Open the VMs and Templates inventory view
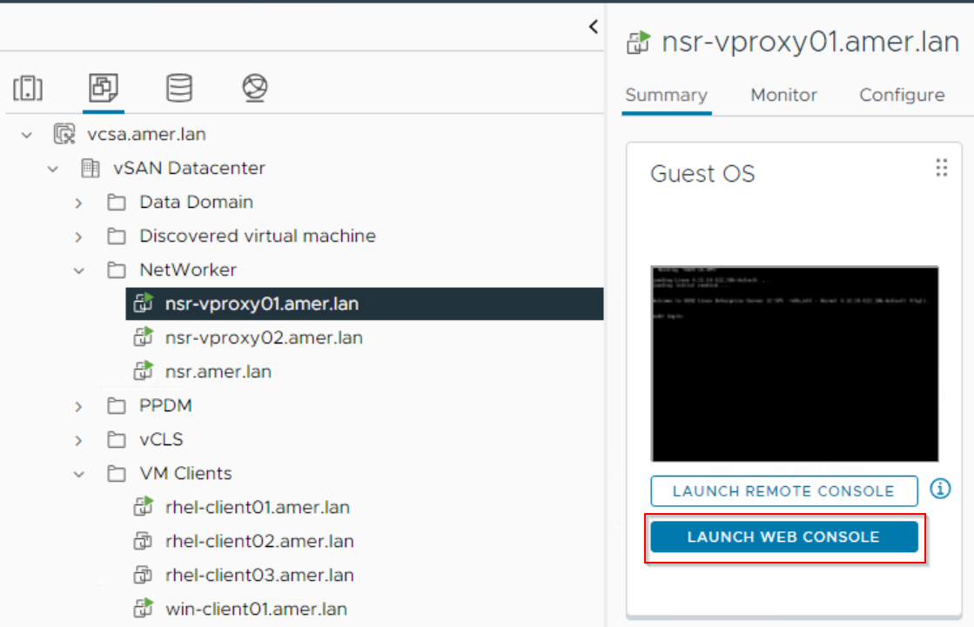This screenshot has width=974, height=627. 104,88
